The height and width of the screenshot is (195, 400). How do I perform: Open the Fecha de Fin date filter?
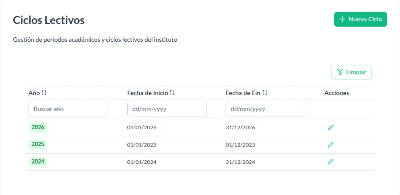pyautogui.click(x=265, y=109)
